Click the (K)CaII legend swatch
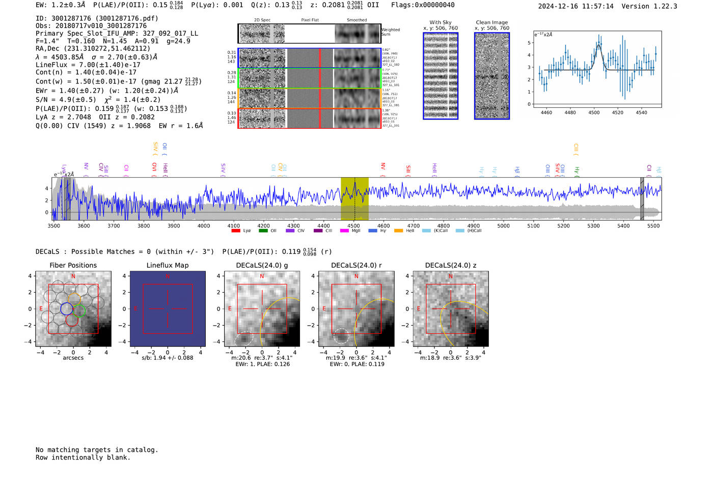 (426, 231)
